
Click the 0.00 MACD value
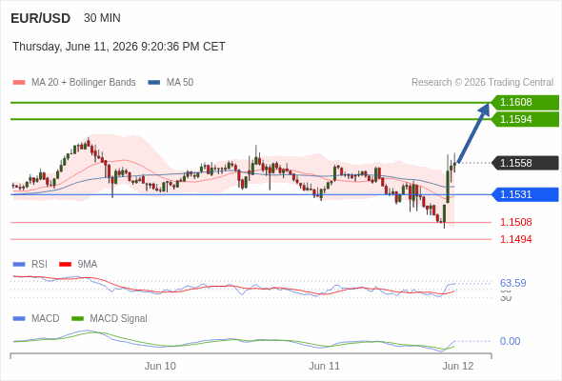point(510,341)
